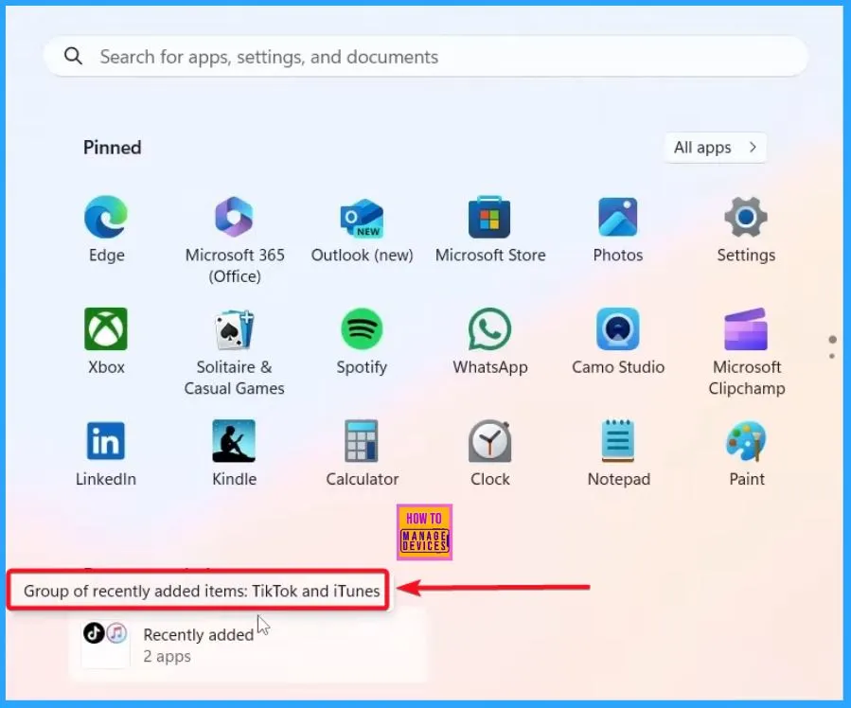Open the Recently added group
The image size is (851, 708).
coord(249,645)
